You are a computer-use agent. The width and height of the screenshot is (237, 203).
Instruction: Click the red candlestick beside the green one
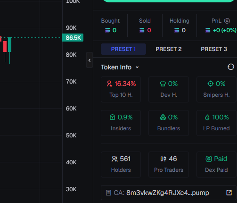point(5,46)
